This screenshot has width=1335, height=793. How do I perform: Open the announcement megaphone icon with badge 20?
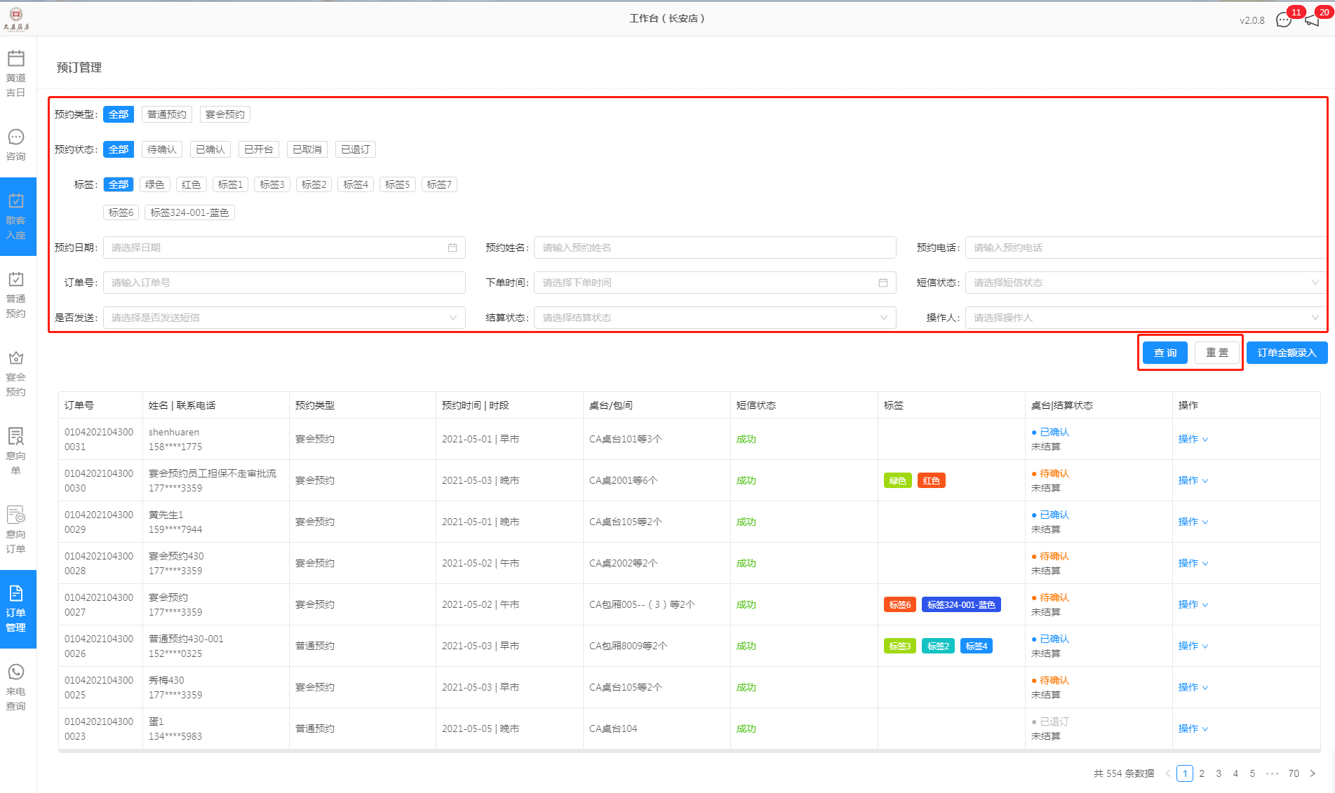pyautogui.click(x=1312, y=20)
